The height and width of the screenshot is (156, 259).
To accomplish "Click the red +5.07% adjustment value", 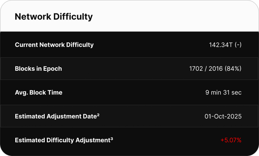I will pyautogui.click(x=231, y=140).
